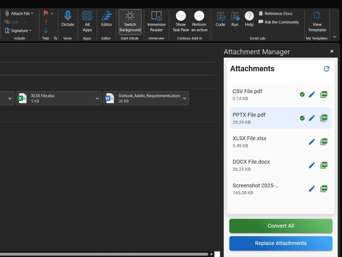The width and height of the screenshot is (342, 257).
Task: Click the red Follow Up flag icon
Action: click(x=46, y=13)
